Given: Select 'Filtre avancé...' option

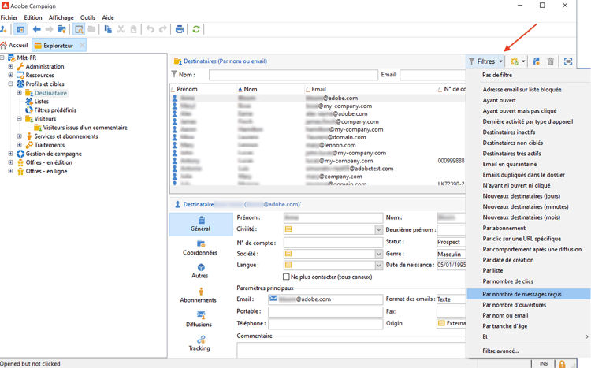Looking at the screenshot, I should tap(500, 351).
